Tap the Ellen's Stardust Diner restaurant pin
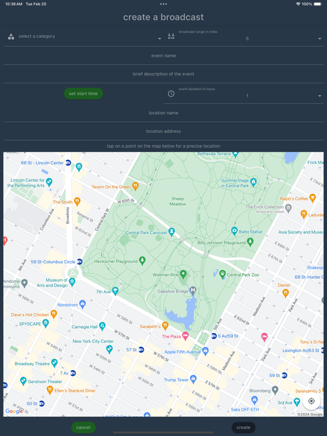The height and width of the screenshot is (436, 327). pos(50,389)
